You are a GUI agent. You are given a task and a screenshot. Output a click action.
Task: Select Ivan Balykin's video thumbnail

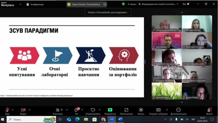click(x=167, y=40)
